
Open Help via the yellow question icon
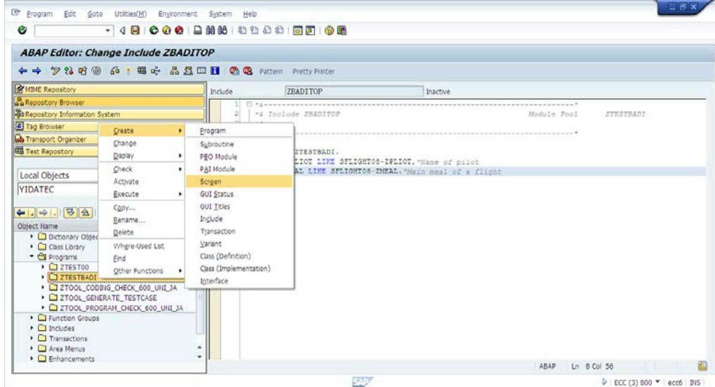pos(329,31)
